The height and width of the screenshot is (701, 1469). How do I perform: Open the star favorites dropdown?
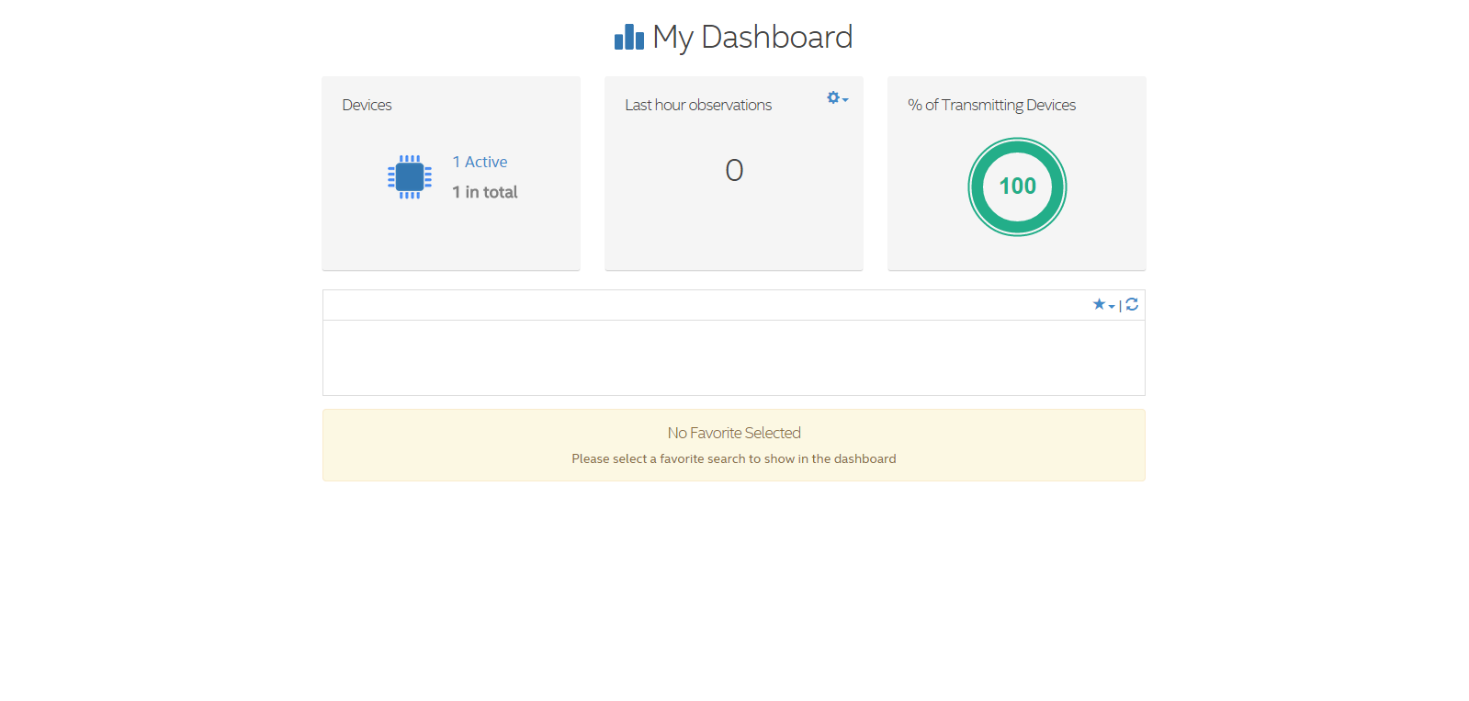pyautogui.click(x=1103, y=304)
